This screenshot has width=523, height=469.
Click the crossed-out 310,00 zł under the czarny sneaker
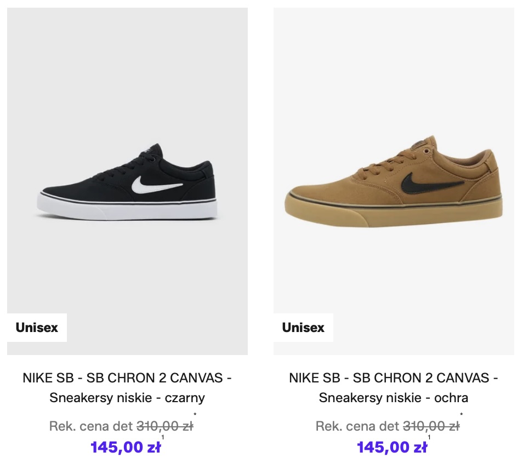tap(164, 426)
